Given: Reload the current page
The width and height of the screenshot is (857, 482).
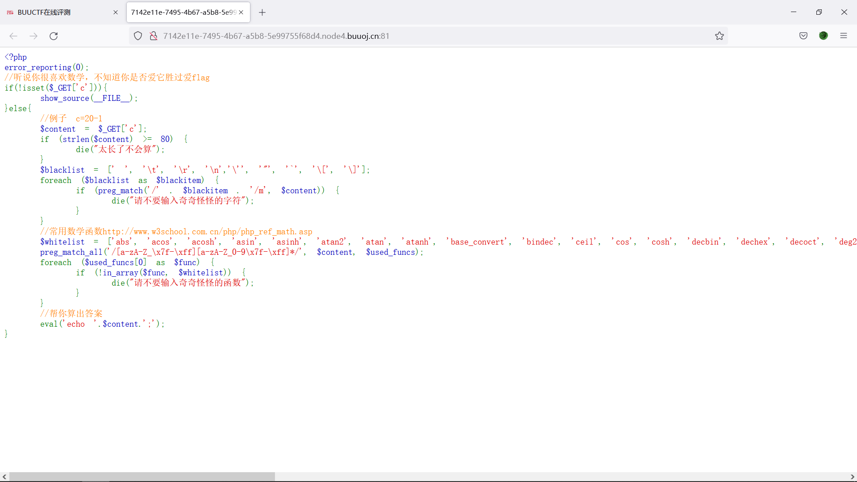Looking at the screenshot, I should (54, 36).
